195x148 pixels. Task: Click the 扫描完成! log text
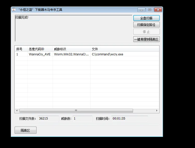pyautogui.click(x=22, y=18)
